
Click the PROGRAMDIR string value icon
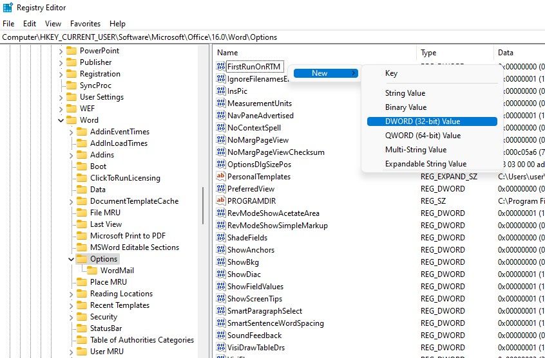click(x=221, y=201)
